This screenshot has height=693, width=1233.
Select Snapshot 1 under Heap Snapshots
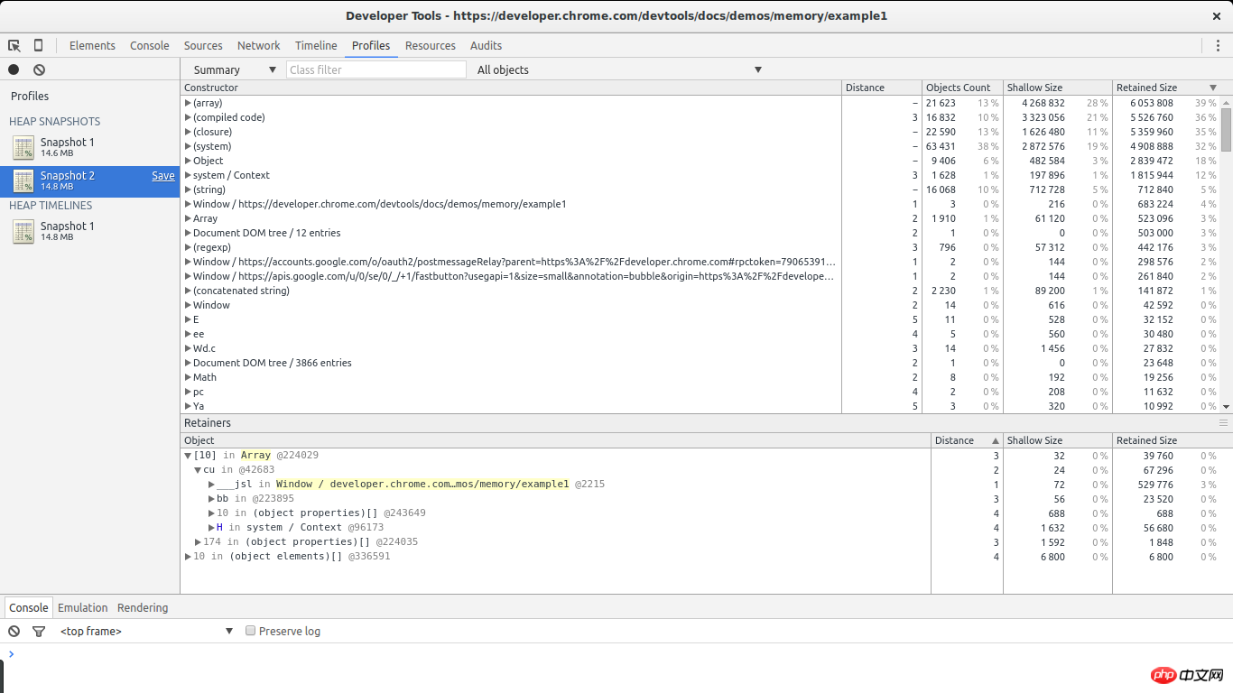point(90,147)
